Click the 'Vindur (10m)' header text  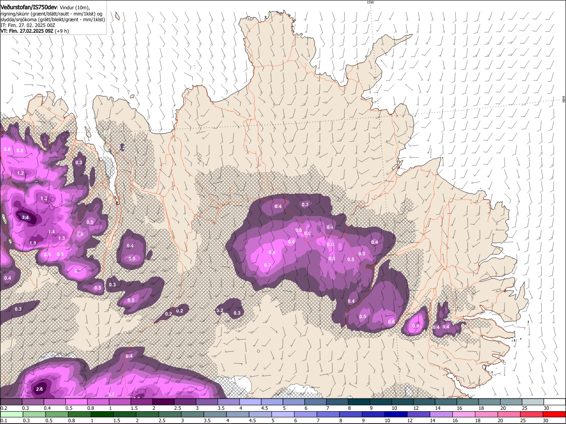coord(75,8)
